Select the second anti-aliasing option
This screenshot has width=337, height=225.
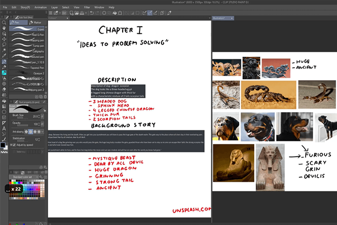click(30, 132)
